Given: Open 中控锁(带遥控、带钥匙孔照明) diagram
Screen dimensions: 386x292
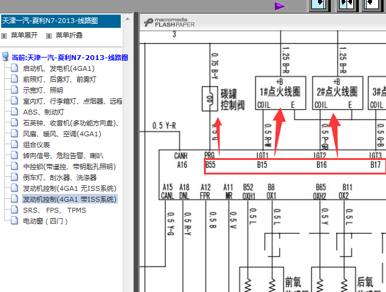Looking at the screenshot, I should [69, 167].
